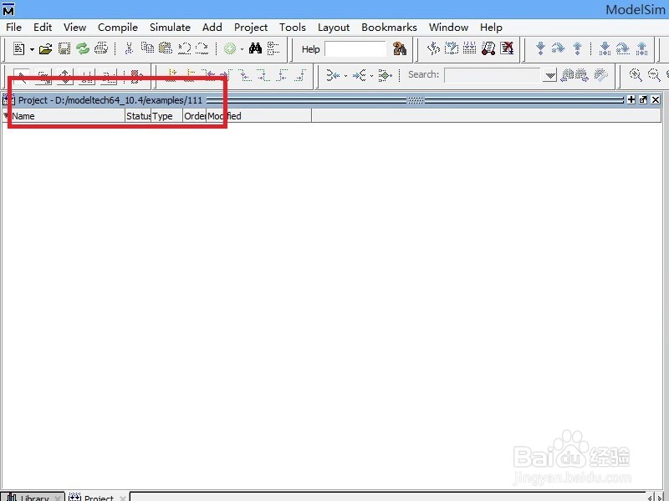
Task: Click the Help search person icon
Action: click(400, 48)
